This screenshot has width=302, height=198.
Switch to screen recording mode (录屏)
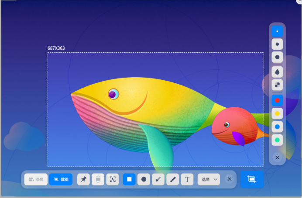click(x=36, y=179)
